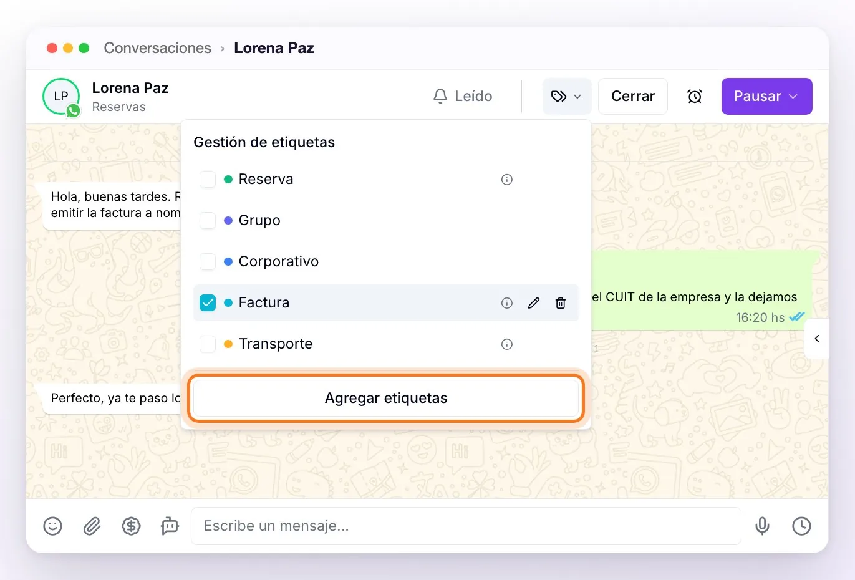This screenshot has height=580, width=855.
Task: Open the bot assistant icon
Action: coord(170,526)
